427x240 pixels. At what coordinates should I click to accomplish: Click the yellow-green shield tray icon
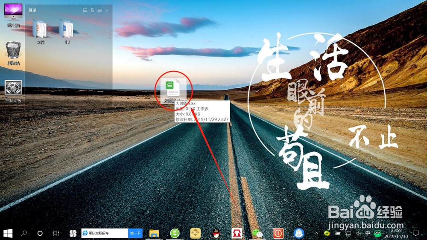point(327,233)
